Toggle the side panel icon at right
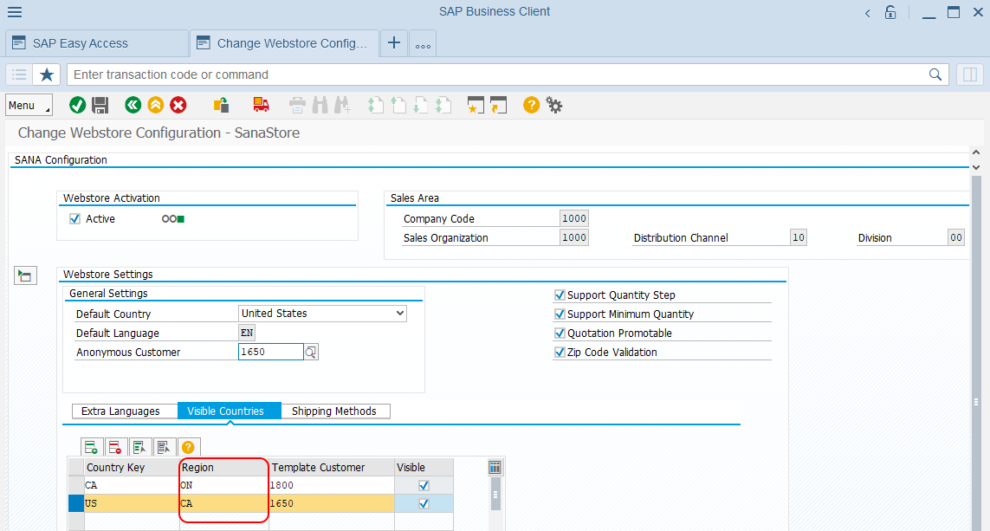The height and width of the screenshot is (531, 990). tap(970, 74)
